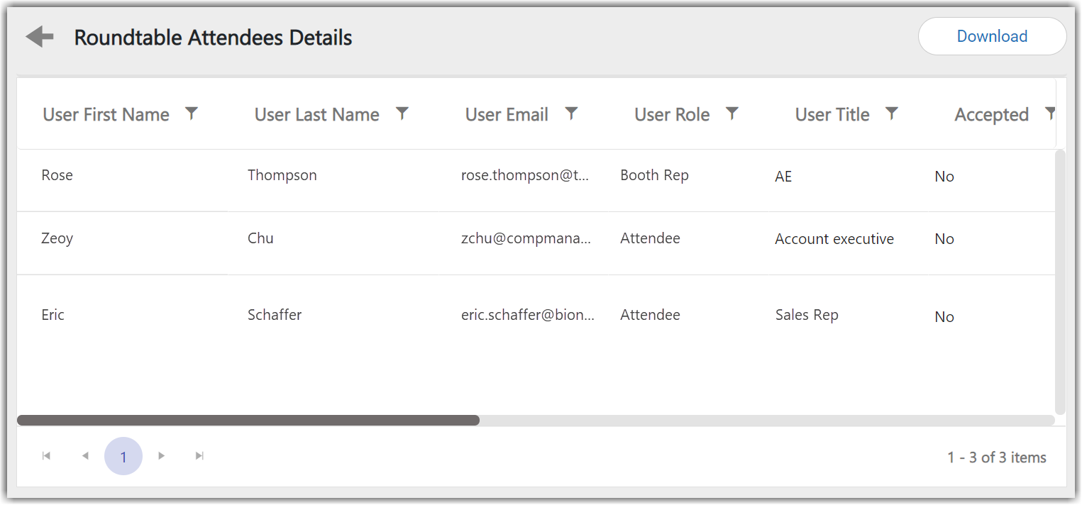Image resolution: width=1082 pixels, height=505 pixels.
Task: Click Eric Schaffer's Sales Rep title cell
Action: tap(807, 315)
